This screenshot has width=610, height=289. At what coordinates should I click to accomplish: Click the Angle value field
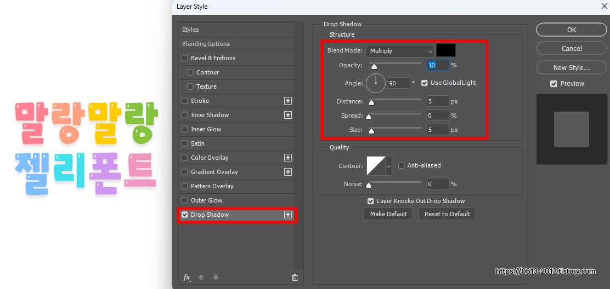point(399,83)
